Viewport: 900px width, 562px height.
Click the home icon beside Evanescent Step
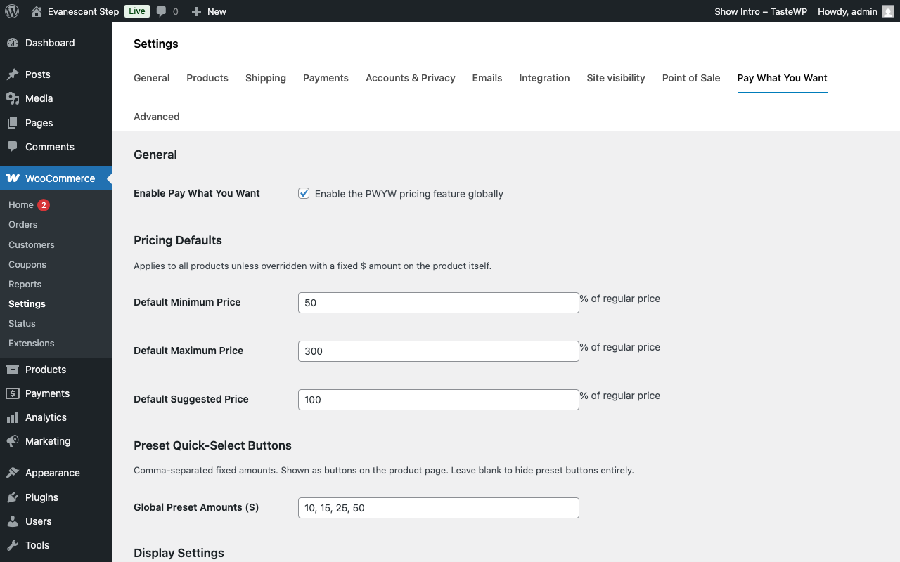pyautogui.click(x=37, y=11)
